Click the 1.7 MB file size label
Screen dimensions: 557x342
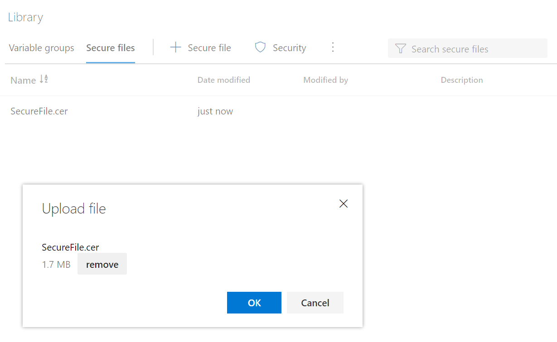(56, 264)
